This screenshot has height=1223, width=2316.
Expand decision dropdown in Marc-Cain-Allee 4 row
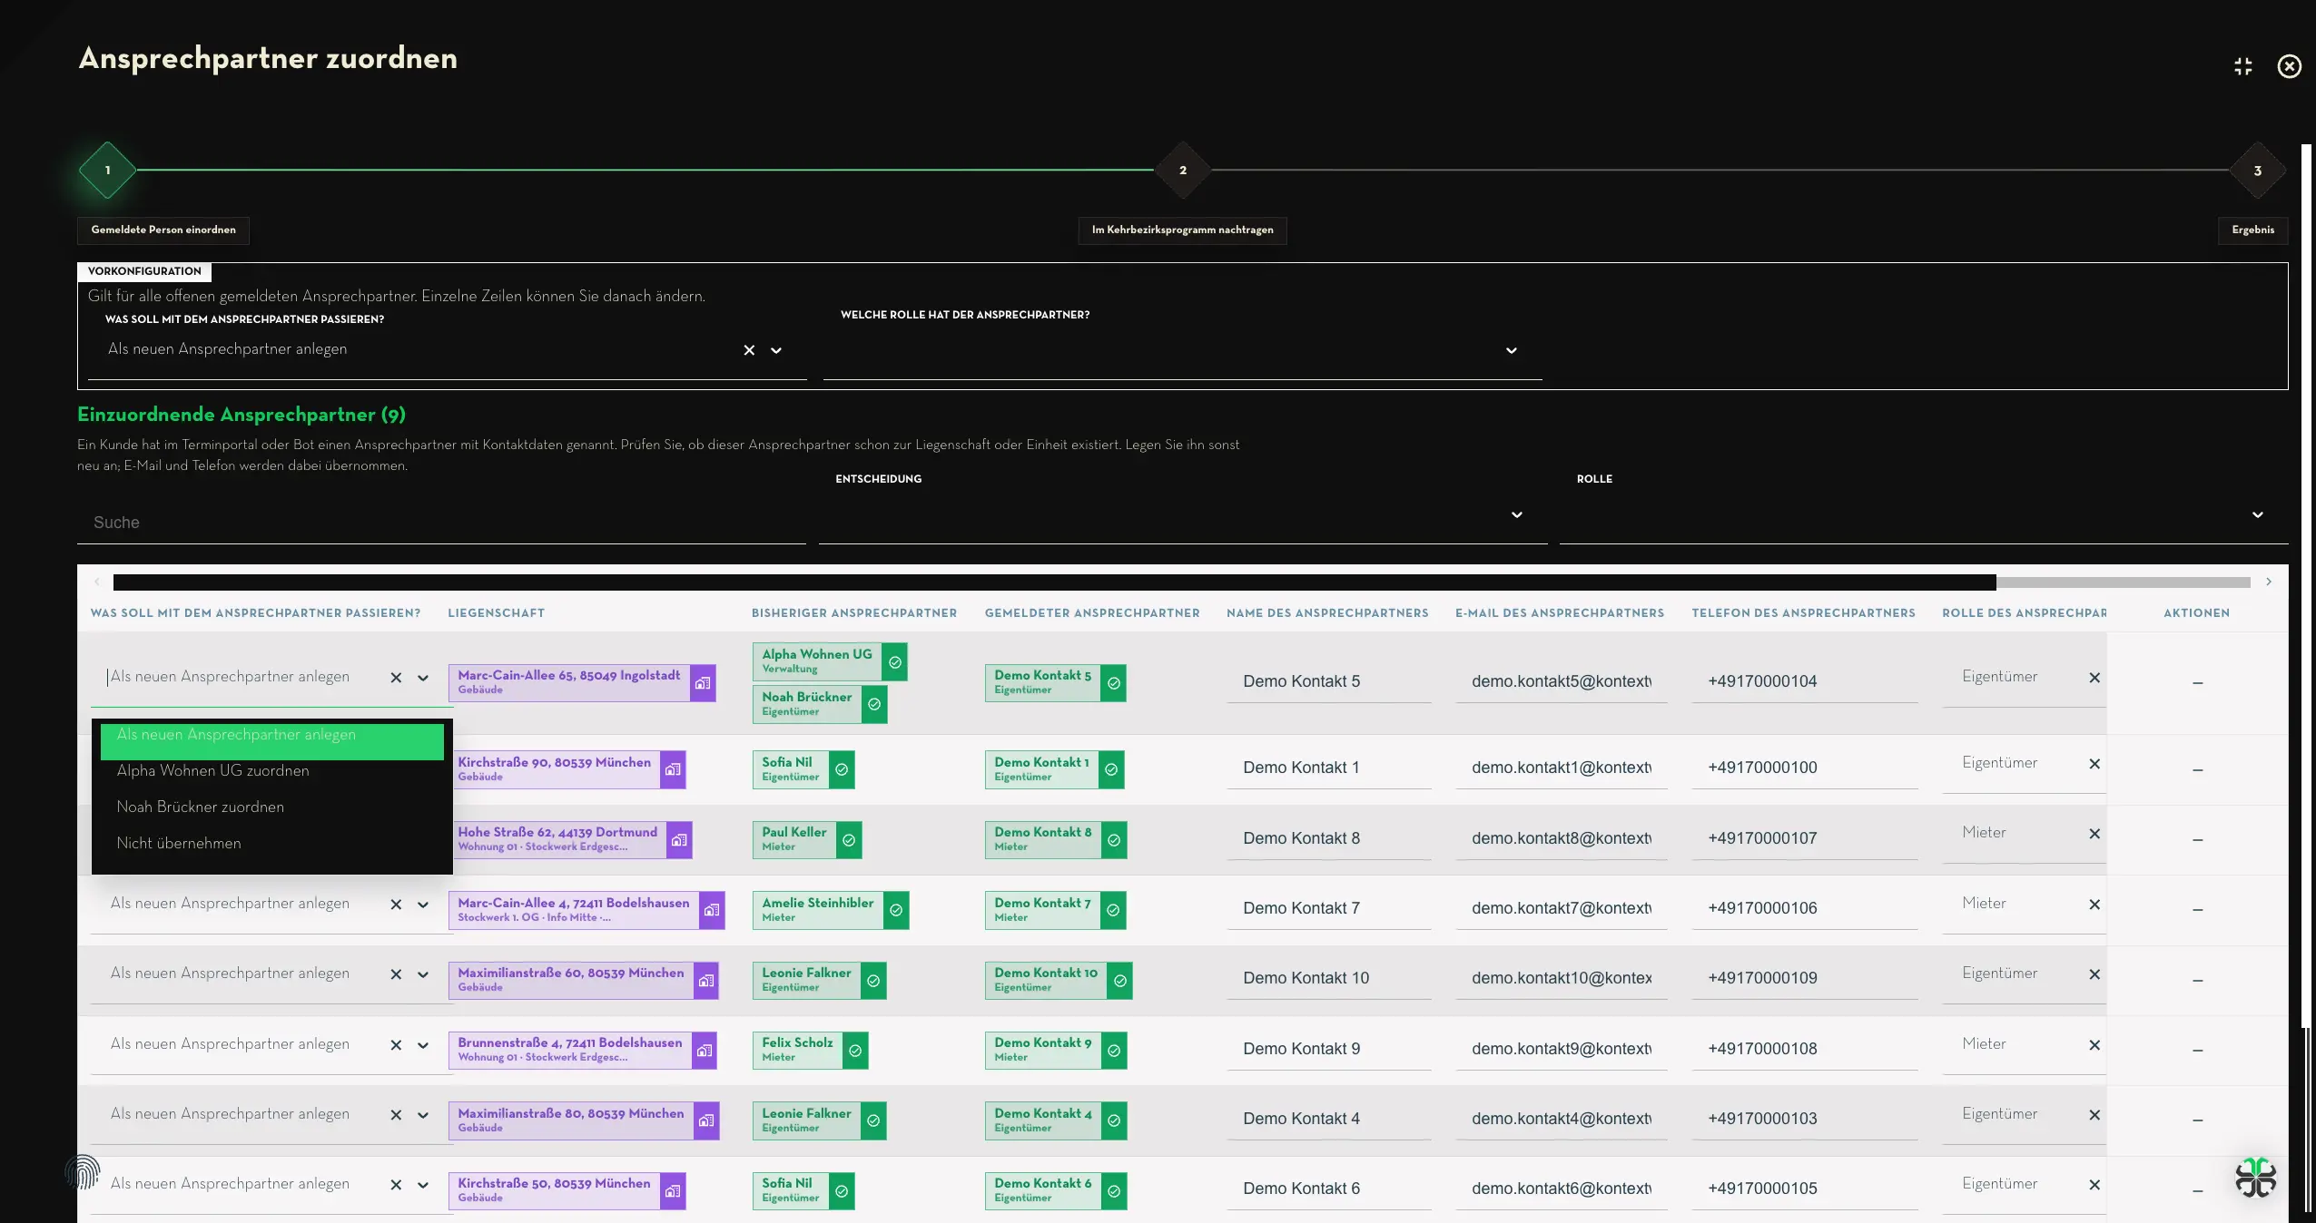tap(423, 905)
